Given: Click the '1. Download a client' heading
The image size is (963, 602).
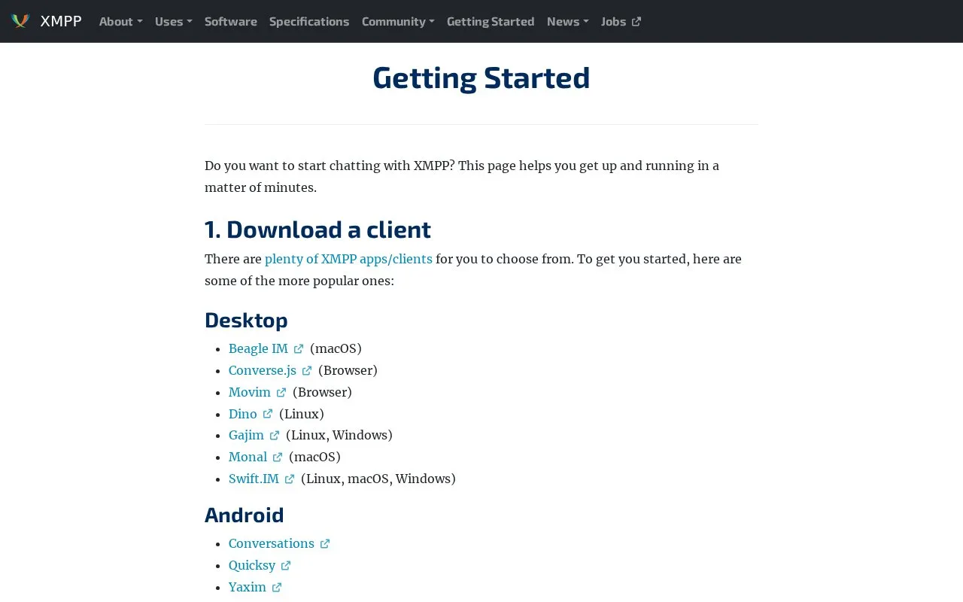Looking at the screenshot, I should 317,229.
